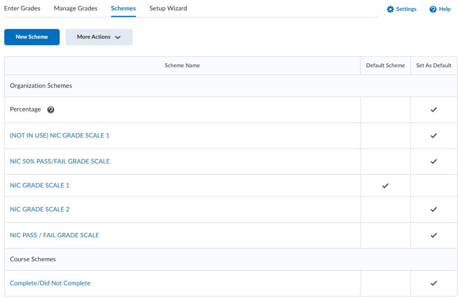This screenshot has height=298, width=459.
Task: Set NIC GRADE SCALE 2 as default
Action: pyautogui.click(x=433, y=209)
